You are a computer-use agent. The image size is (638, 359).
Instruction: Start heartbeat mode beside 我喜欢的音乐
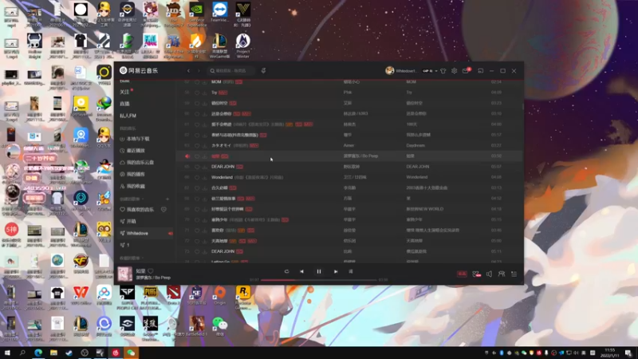[x=163, y=210]
